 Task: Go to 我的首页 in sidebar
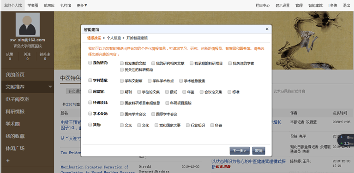28,75
